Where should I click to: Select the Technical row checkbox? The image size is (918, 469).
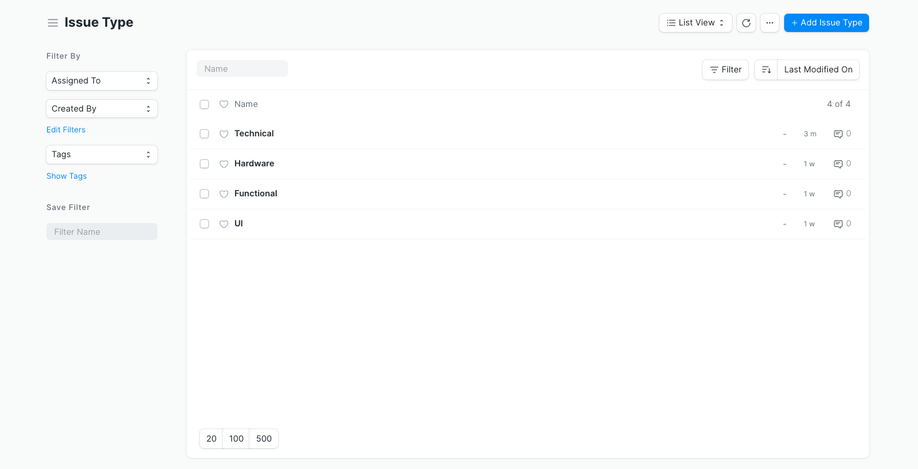(204, 134)
